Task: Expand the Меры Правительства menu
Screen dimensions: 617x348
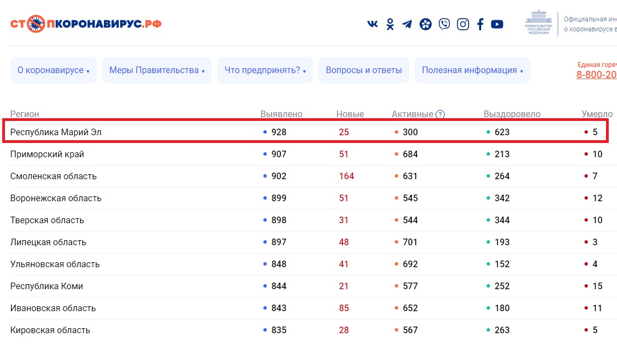Action: pos(157,70)
